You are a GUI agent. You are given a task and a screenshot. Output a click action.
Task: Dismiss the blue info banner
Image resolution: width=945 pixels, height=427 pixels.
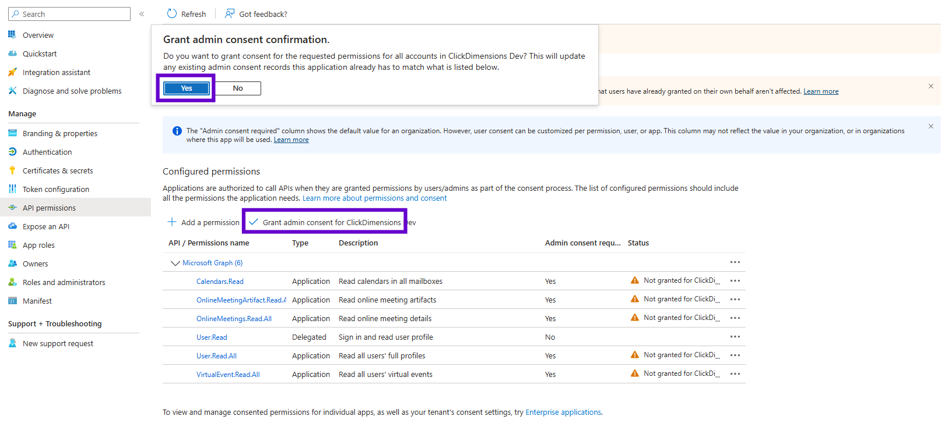(931, 126)
